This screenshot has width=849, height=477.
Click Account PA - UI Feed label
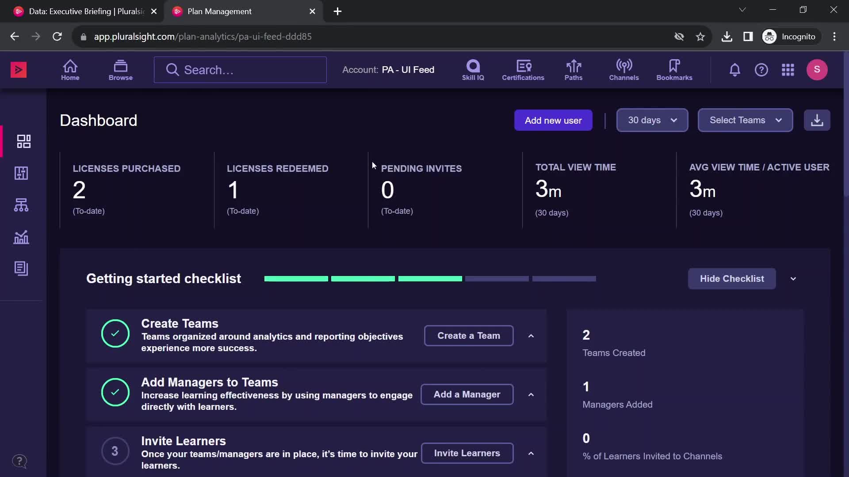pos(388,70)
